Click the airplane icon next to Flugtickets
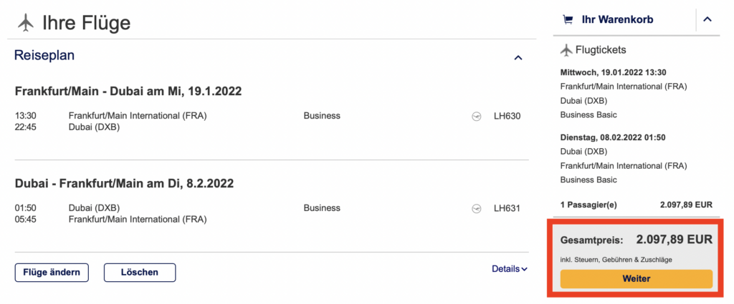This screenshot has width=734, height=304. 566,50
